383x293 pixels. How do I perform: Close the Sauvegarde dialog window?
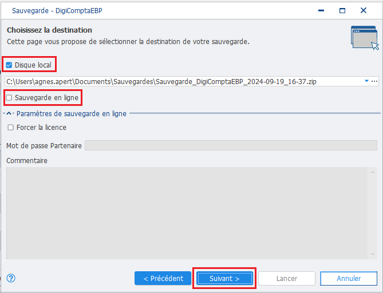point(364,10)
